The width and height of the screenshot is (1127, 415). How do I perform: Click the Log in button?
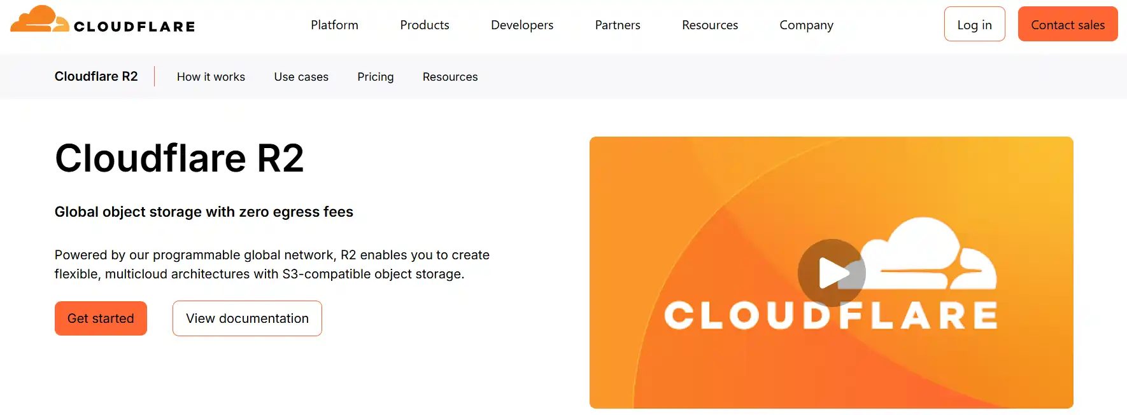pos(974,24)
